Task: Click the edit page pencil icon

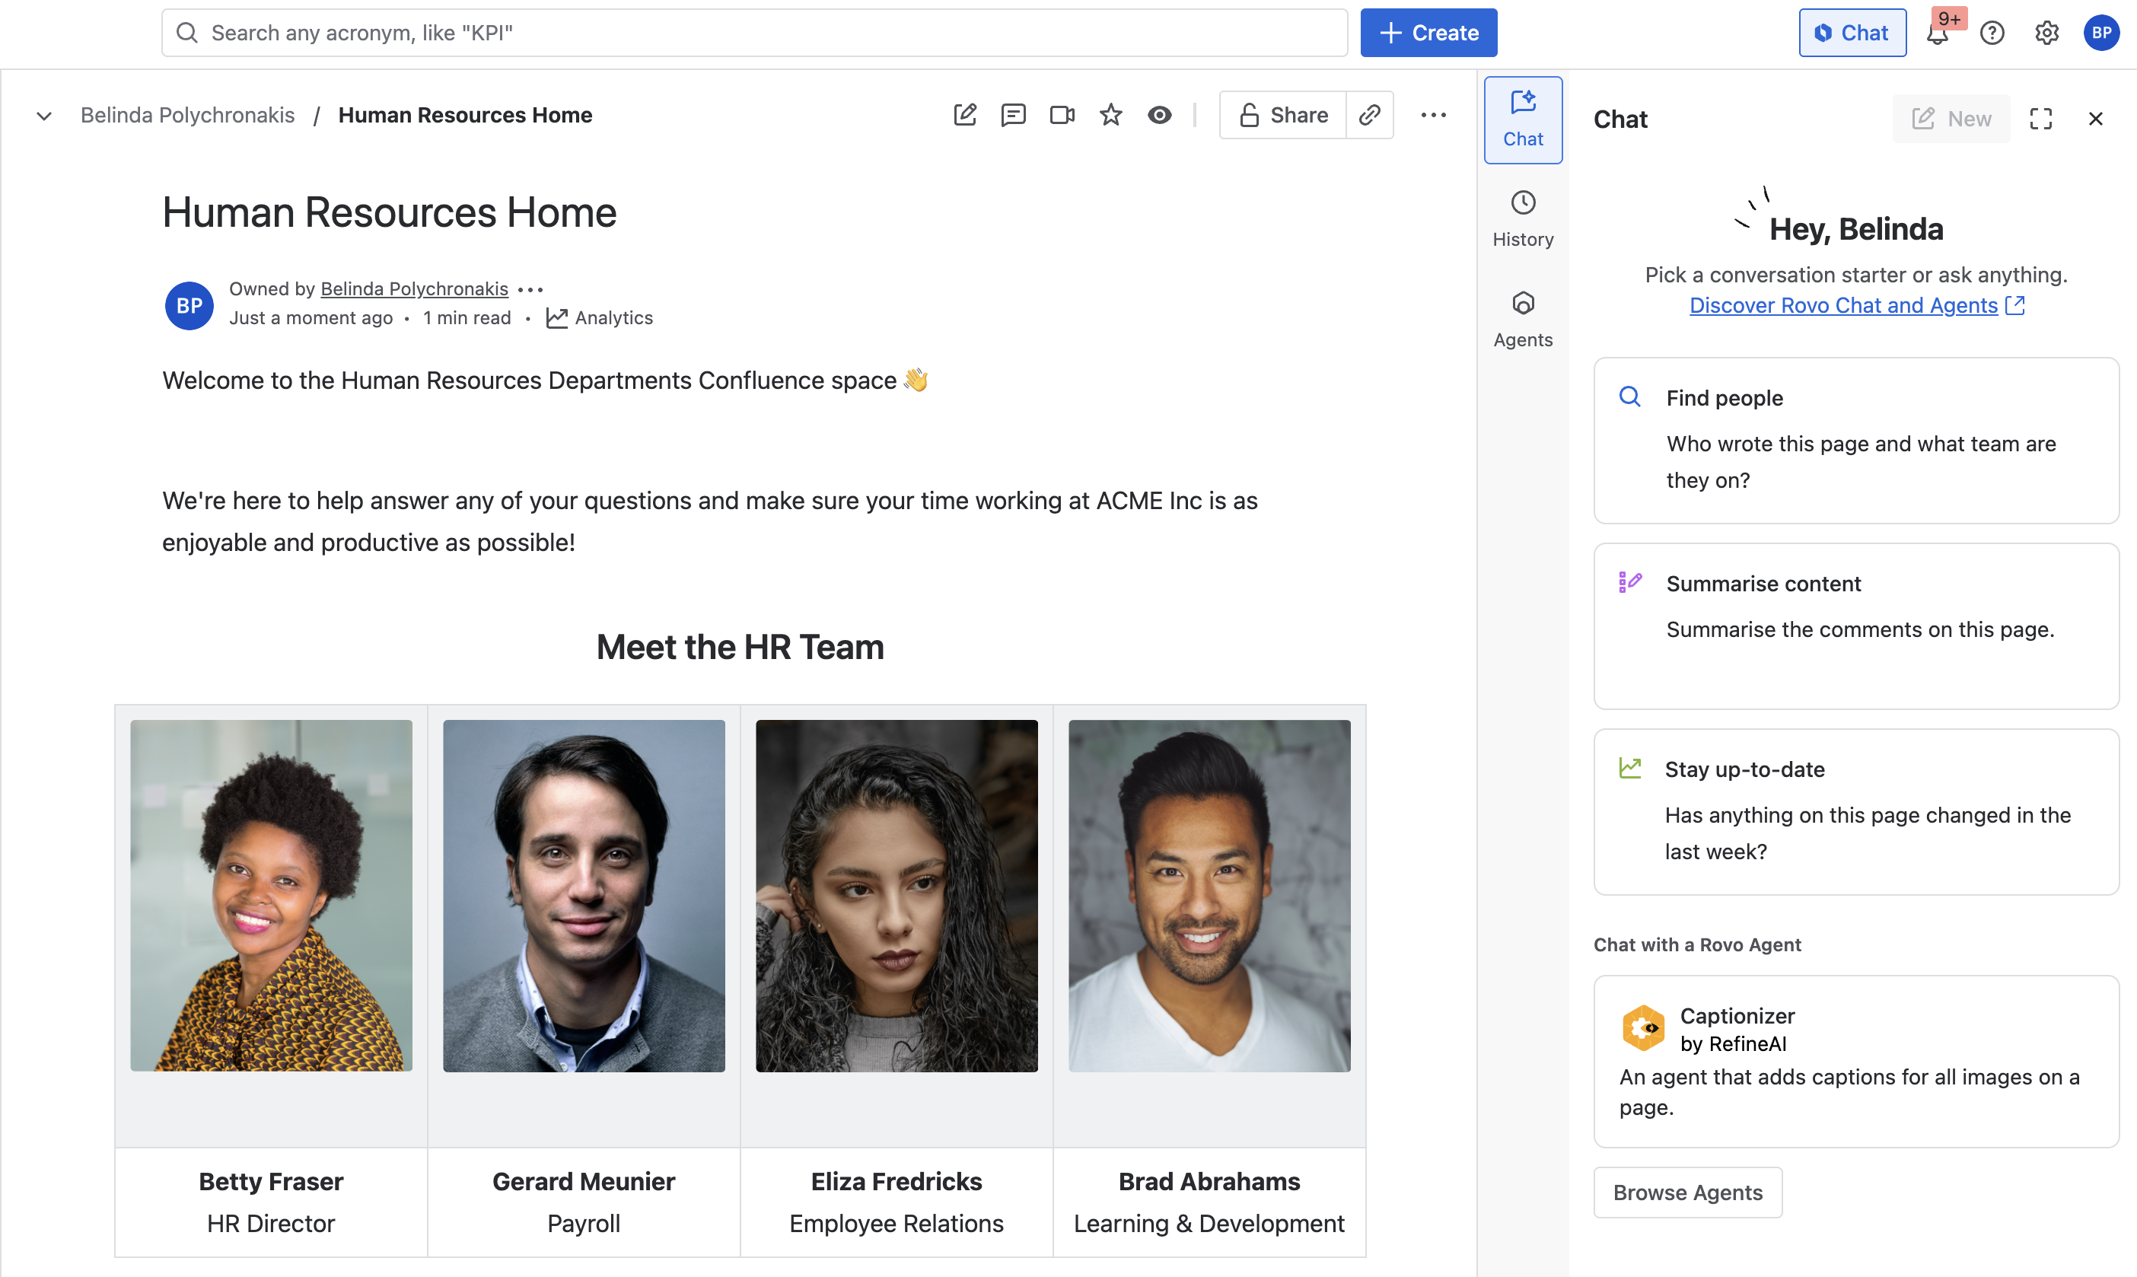Action: [964, 116]
